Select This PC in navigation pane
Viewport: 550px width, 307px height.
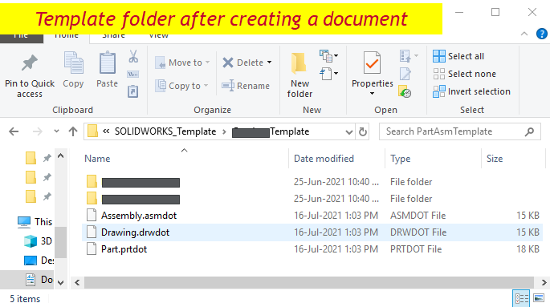pos(35,222)
